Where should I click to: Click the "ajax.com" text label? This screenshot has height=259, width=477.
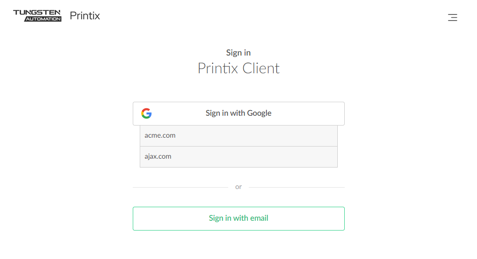click(158, 157)
